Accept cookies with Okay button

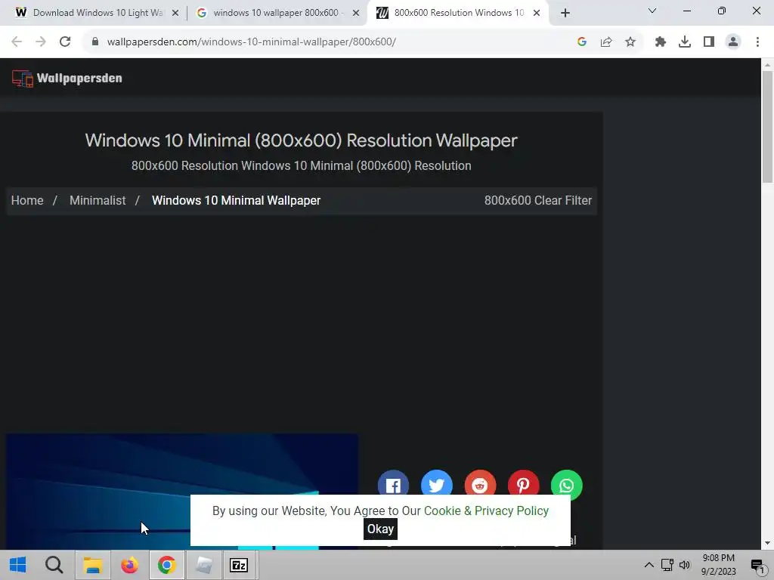point(381,529)
